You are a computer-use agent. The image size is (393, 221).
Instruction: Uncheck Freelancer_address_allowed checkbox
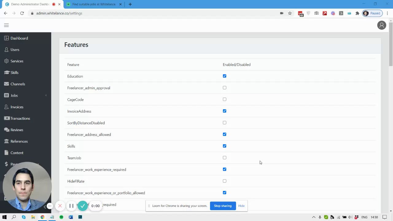(224, 134)
